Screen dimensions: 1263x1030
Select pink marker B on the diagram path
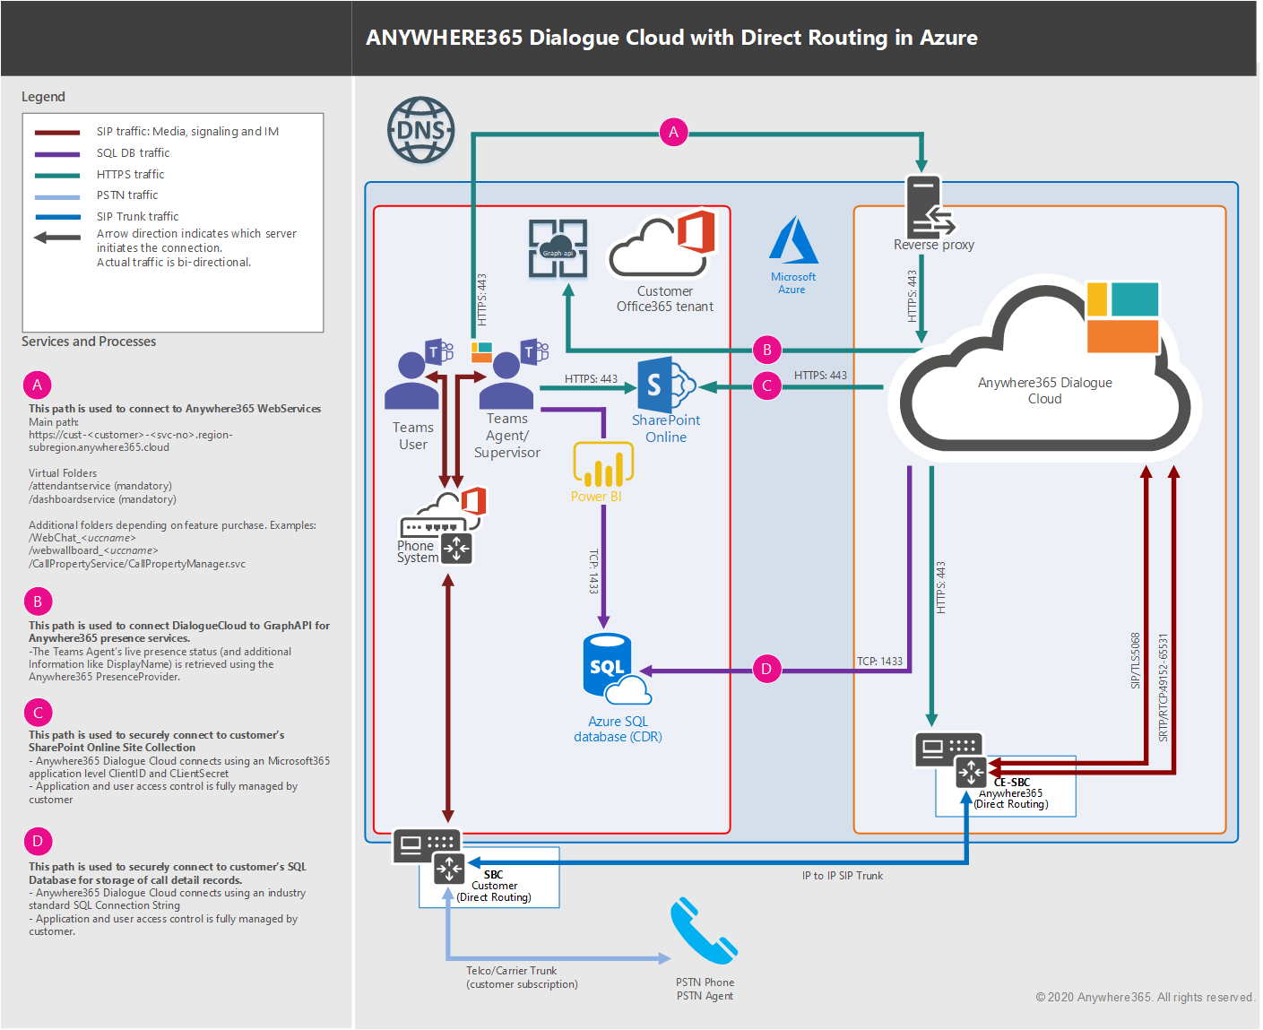[766, 350]
